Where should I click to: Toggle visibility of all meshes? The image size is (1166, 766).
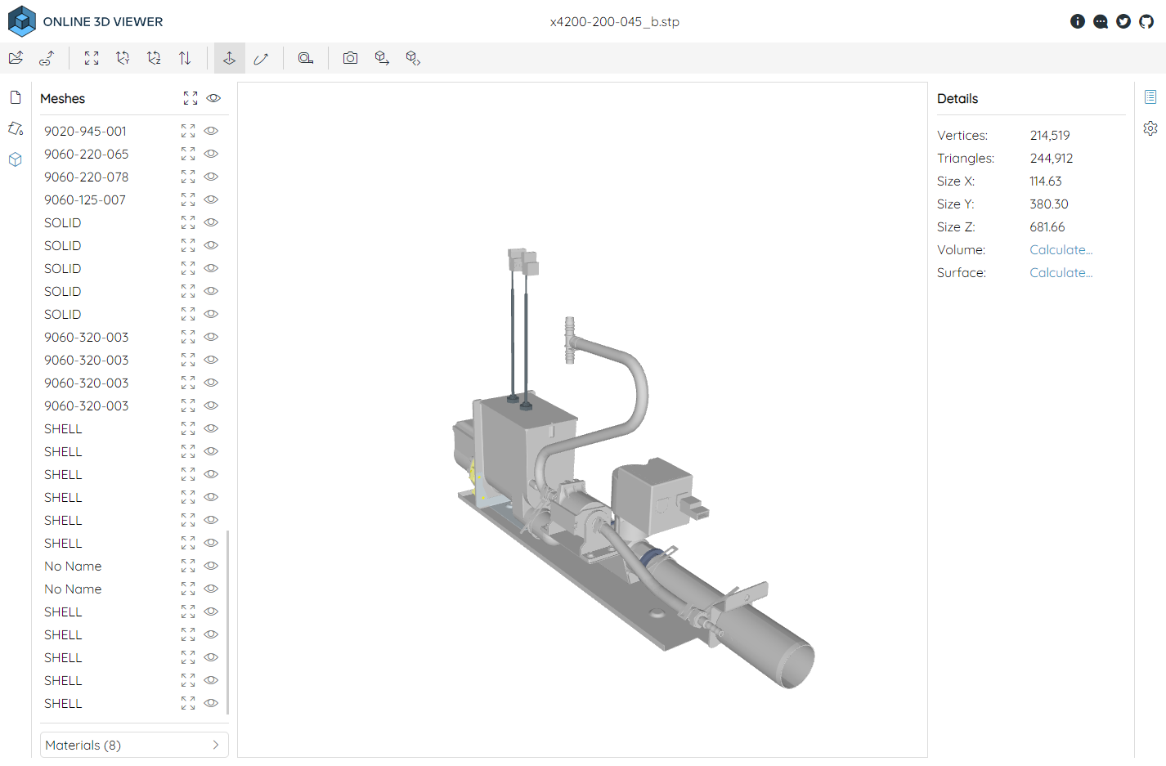click(x=213, y=98)
